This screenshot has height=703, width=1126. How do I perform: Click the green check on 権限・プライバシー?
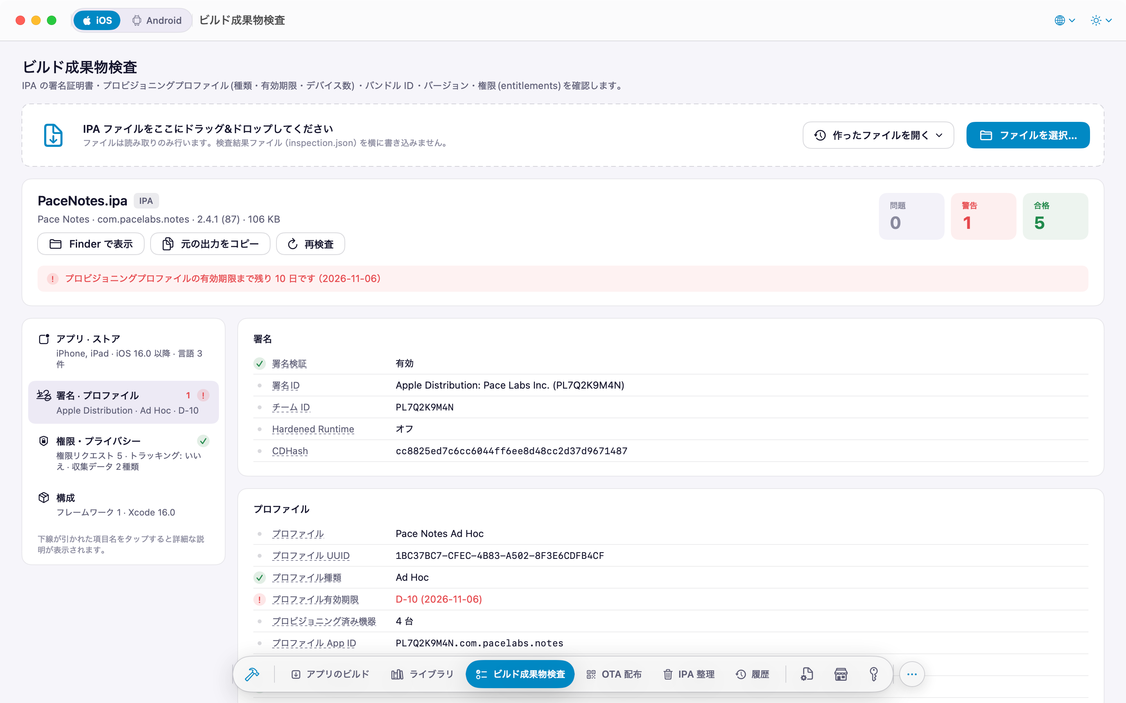click(x=203, y=441)
